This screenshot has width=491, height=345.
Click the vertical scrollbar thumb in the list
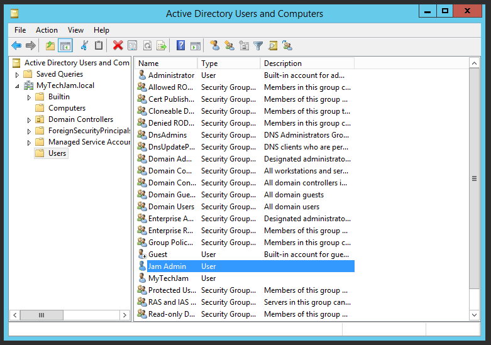click(474, 178)
